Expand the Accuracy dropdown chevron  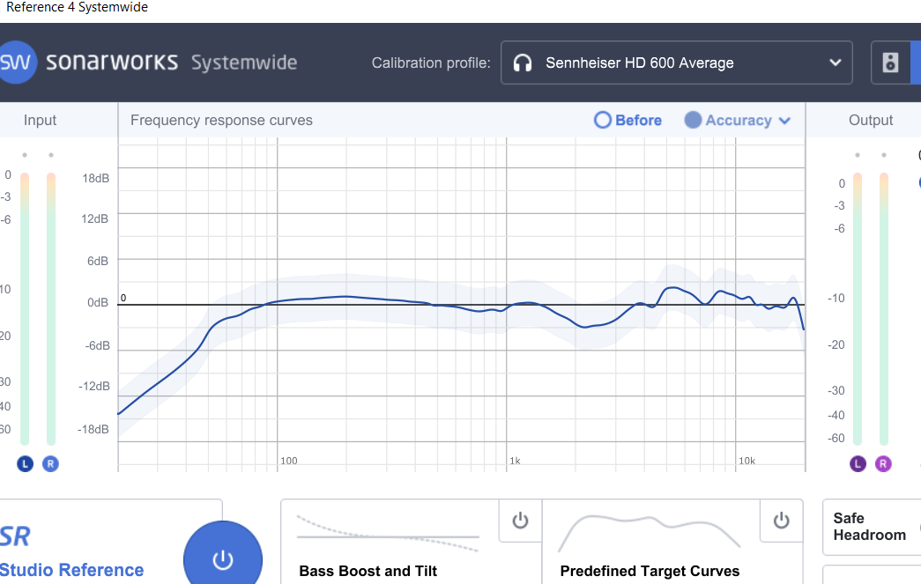point(784,121)
